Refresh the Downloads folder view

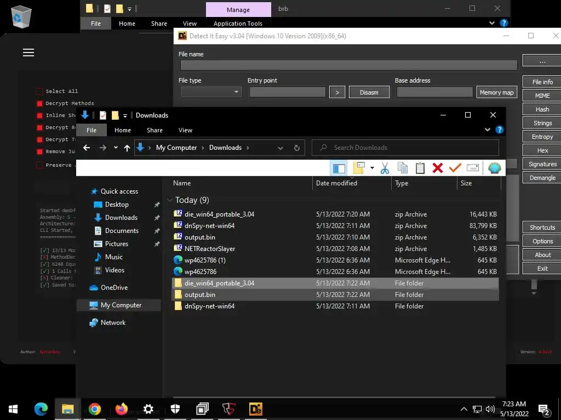pyautogui.click(x=296, y=148)
